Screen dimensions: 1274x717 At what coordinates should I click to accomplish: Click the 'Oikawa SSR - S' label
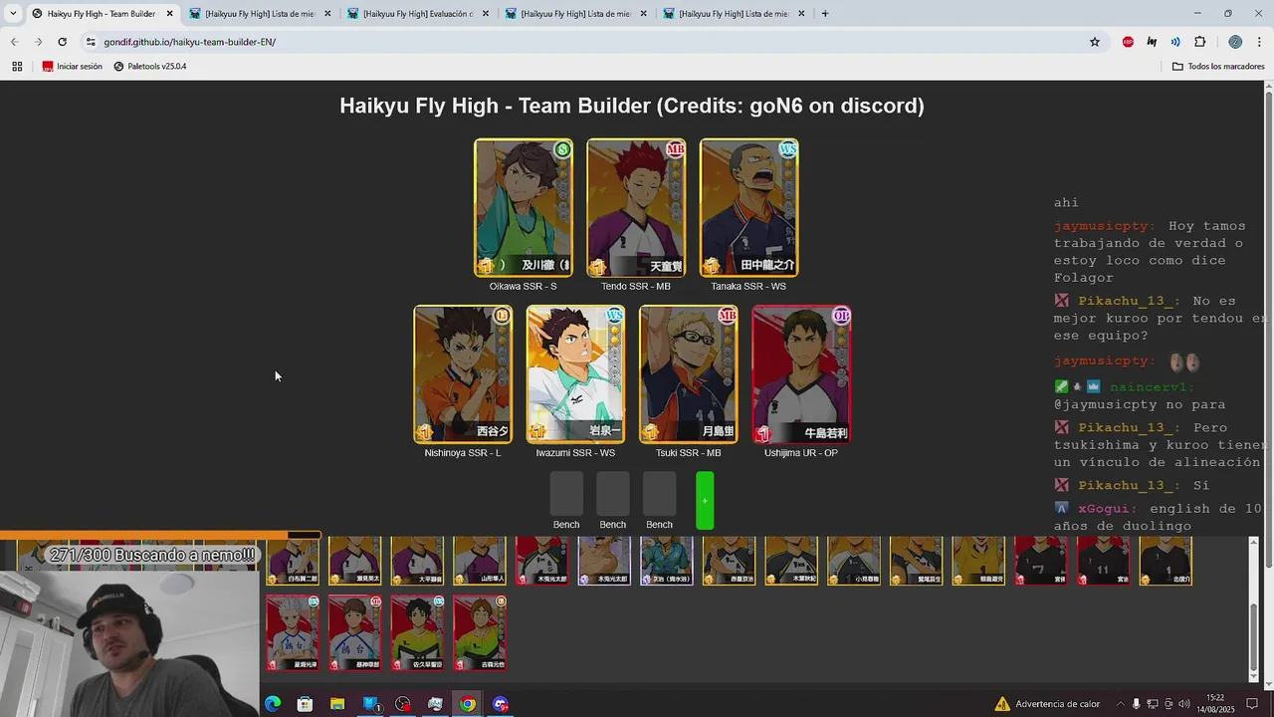pos(524,287)
